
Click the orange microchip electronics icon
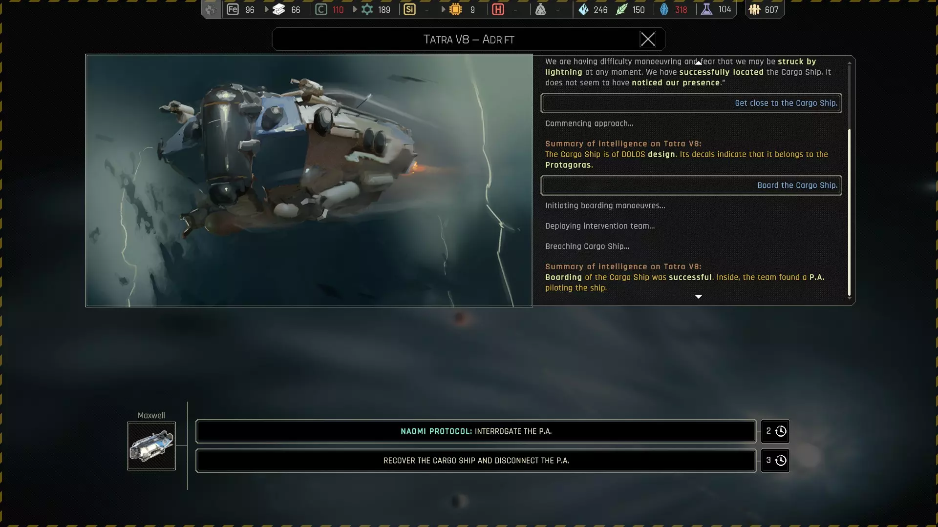[x=455, y=9]
